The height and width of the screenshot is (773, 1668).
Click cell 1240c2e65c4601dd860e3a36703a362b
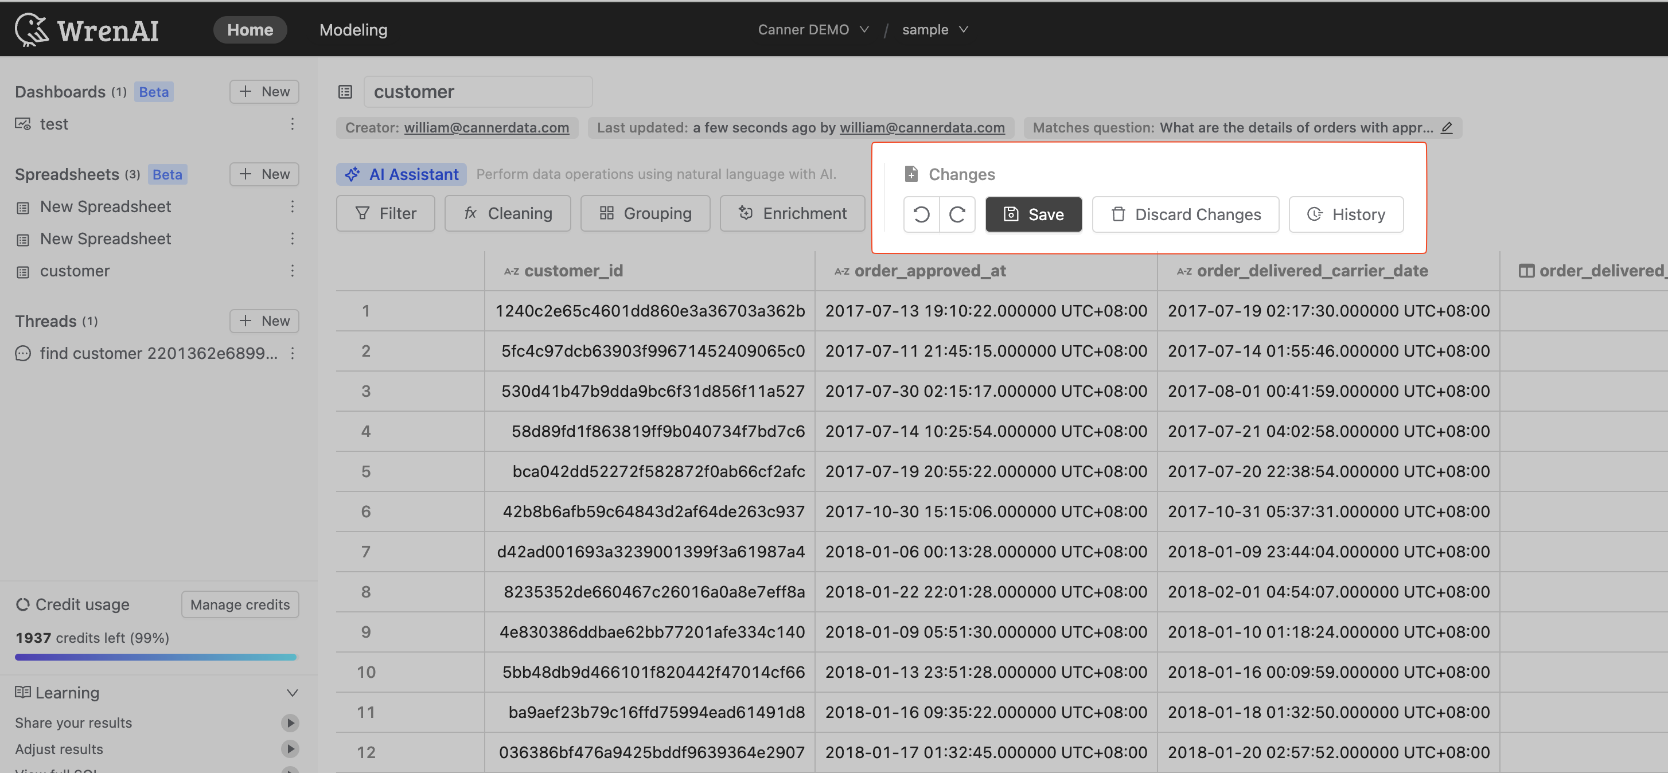coord(649,311)
